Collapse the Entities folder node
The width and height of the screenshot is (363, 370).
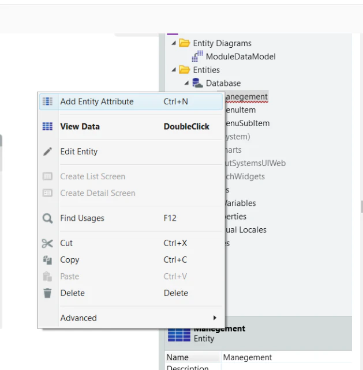pyautogui.click(x=174, y=70)
